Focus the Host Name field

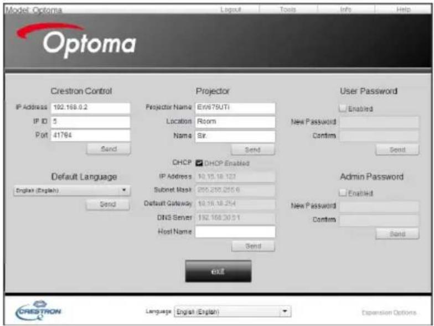235,231
